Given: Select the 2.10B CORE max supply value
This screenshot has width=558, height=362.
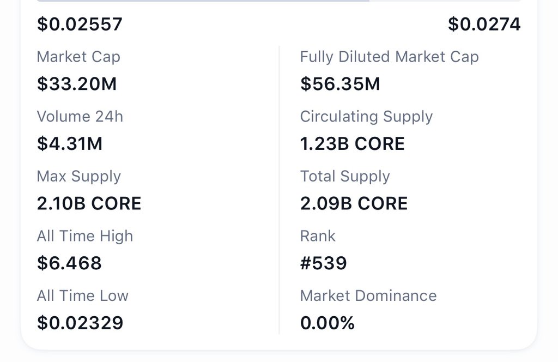Looking at the screenshot, I should coord(89,203).
